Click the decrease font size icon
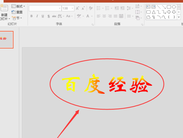Viewport: 183px width, 138px height. coord(83,8)
